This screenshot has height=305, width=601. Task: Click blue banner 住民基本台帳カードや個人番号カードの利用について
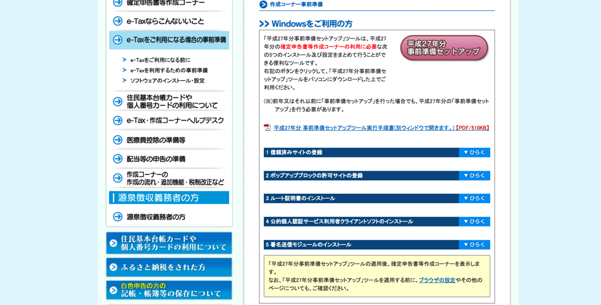point(169,243)
